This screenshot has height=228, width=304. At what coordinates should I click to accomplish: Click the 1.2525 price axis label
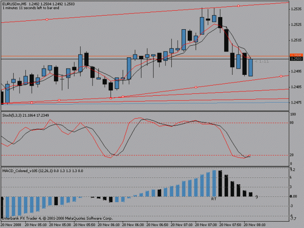(296, 25)
